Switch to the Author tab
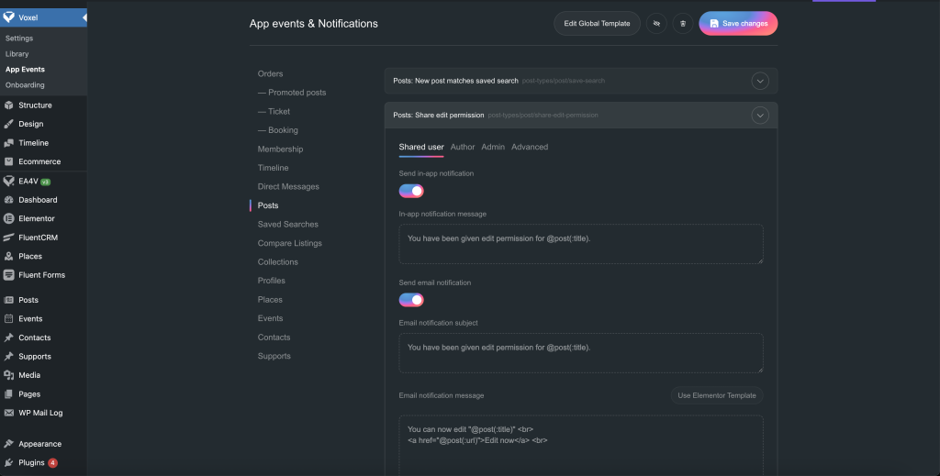The height and width of the screenshot is (476, 940). pos(463,147)
